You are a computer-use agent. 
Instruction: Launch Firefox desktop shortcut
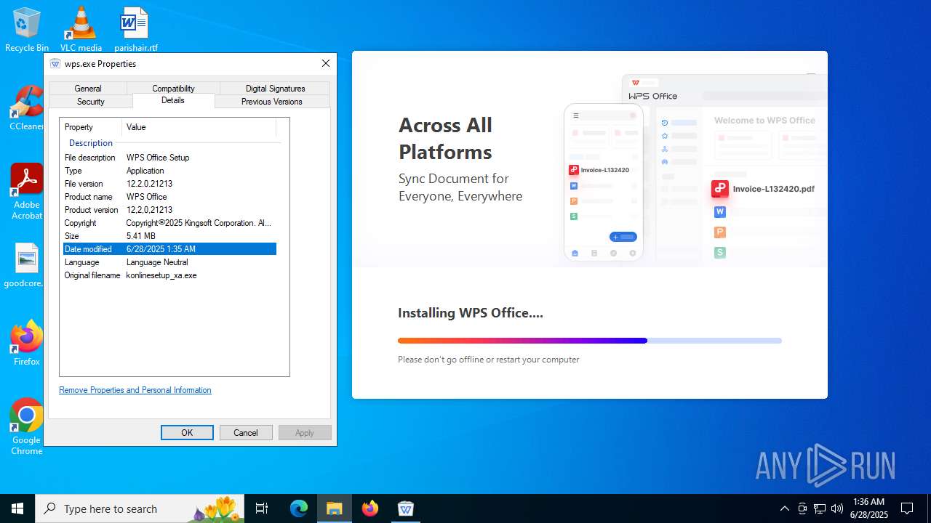pyautogui.click(x=27, y=344)
